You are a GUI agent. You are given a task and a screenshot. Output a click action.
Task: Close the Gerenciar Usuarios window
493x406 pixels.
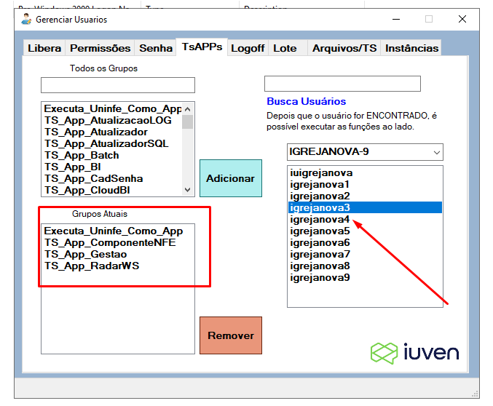pyautogui.click(x=462, y=19)
